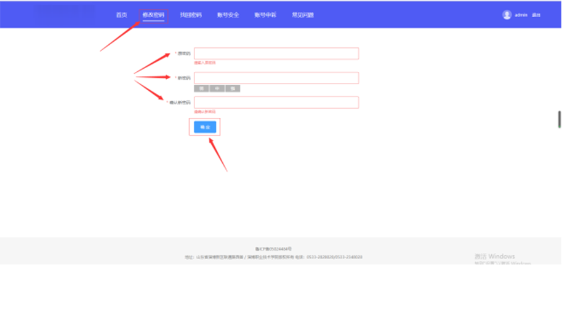Click the red error message under 原密码
The image size is (562, 313).
pyautogui.click(x=205, y=63)
